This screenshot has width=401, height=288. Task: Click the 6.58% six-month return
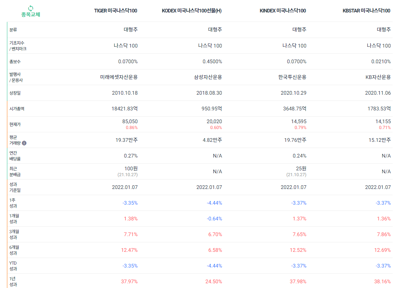click(215, 250)
